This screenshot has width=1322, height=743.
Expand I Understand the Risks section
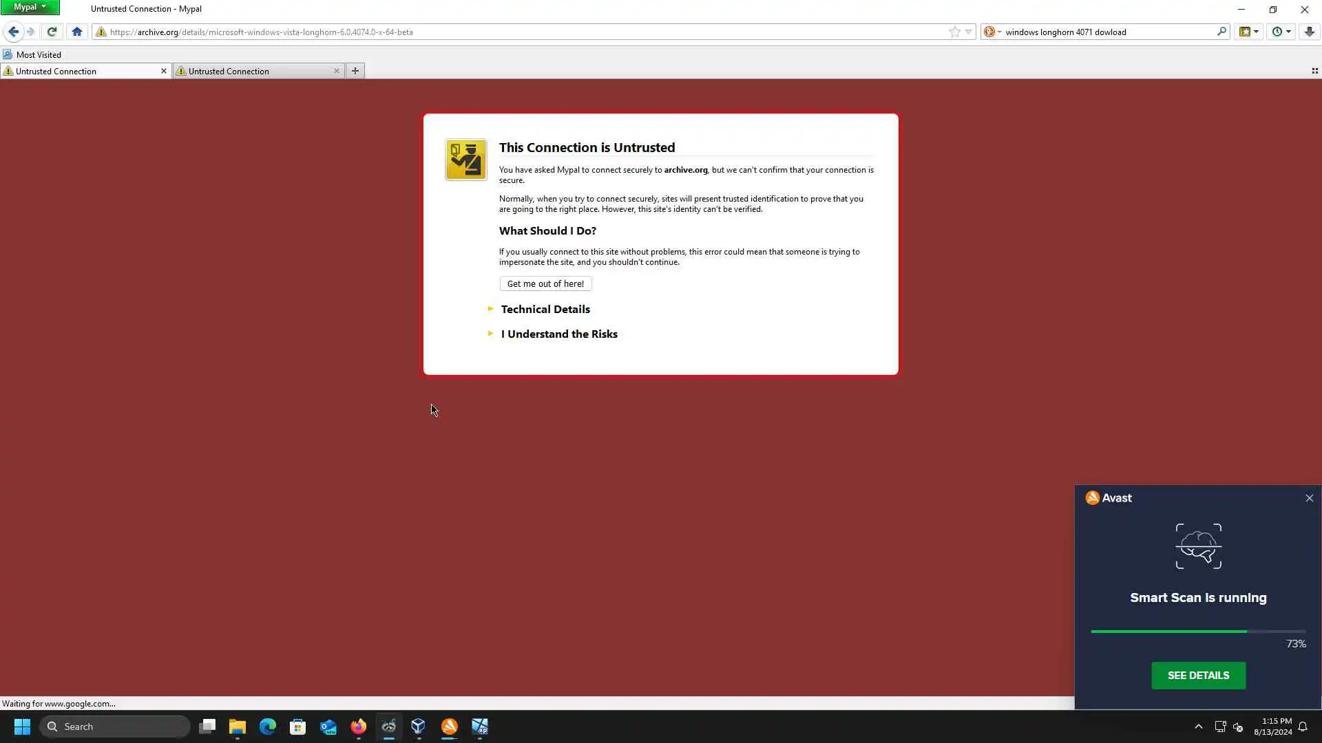pyautogui.click(x=558, y=334)
